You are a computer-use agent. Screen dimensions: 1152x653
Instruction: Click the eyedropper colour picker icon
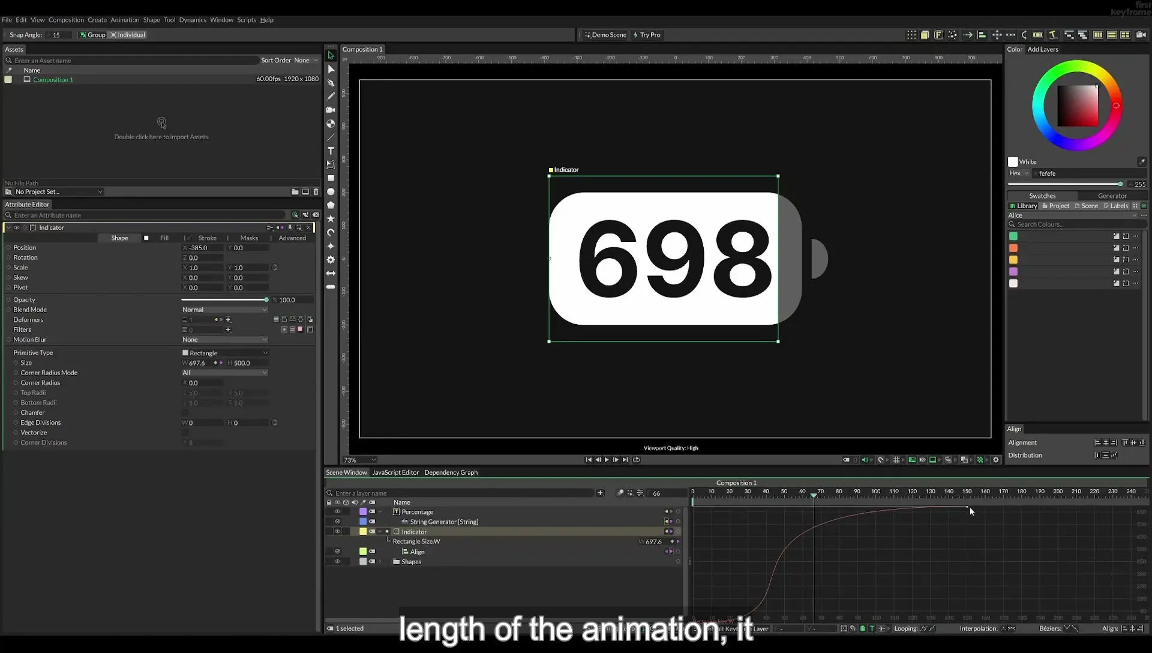pos(1142,161)
